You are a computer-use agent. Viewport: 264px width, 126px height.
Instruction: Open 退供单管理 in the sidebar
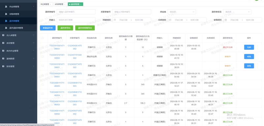[x=18, y=21]
